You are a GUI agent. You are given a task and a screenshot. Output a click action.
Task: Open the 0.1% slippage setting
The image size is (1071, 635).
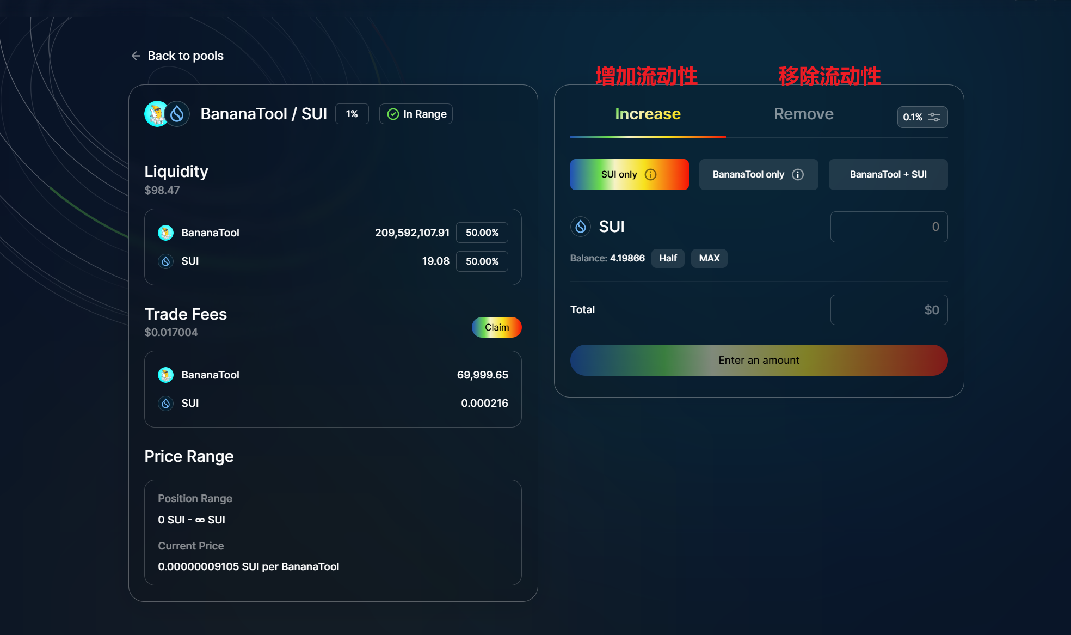click(x=913, y=117)
